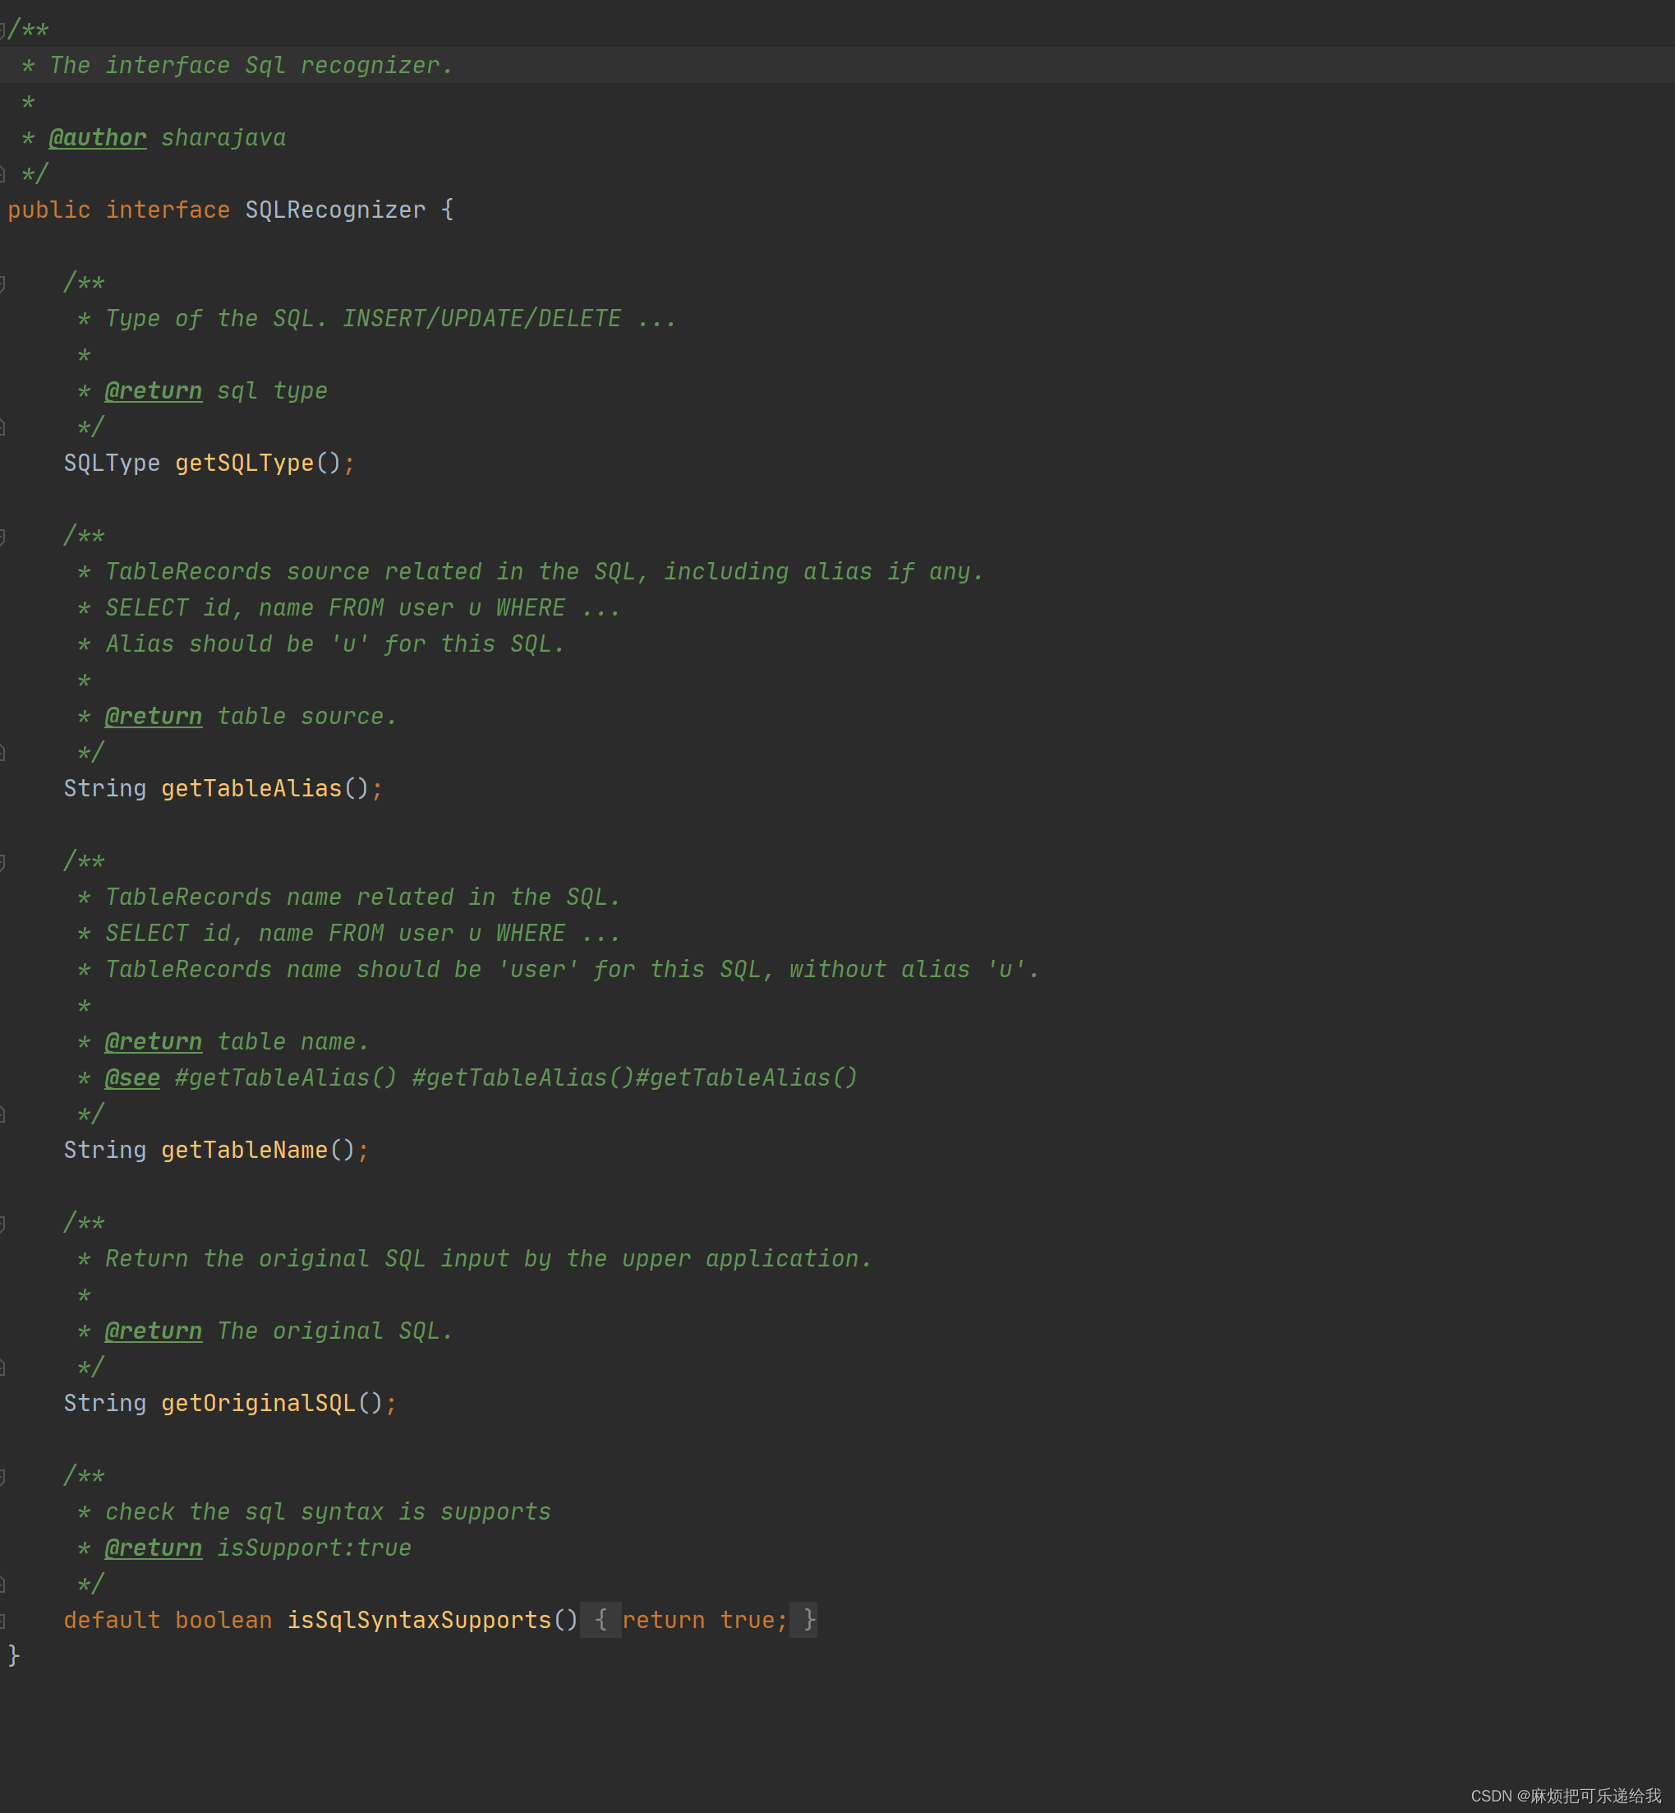The height and width of the screenshot is (1813, 1675).
Task: Expand the folded '}' placeholder after 'return true;'
Action: [804, 1620]
